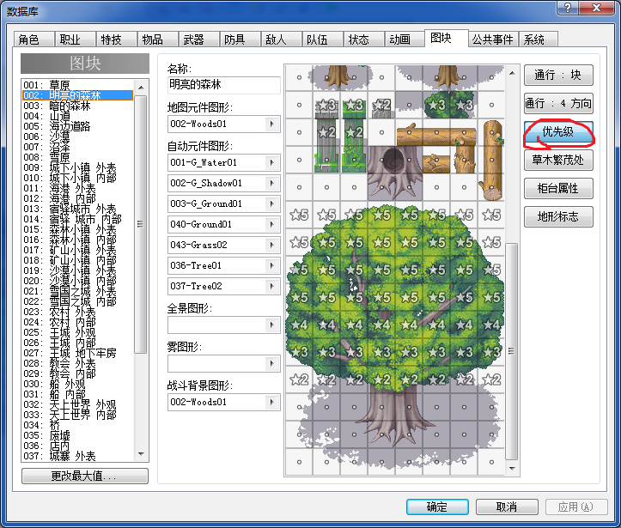Open the 001-G_Water01 autotile chooser
Image resolution: width=621 pixels, height=528 pixels.
271,162
